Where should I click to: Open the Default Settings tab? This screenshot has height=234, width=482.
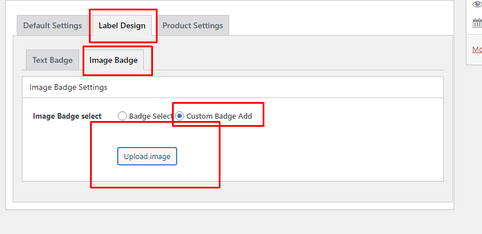53,25
